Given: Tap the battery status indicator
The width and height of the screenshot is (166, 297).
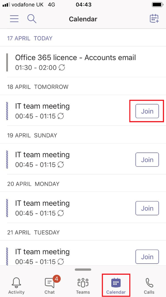Looking at the screenshot, I should [x=158, y=4].
